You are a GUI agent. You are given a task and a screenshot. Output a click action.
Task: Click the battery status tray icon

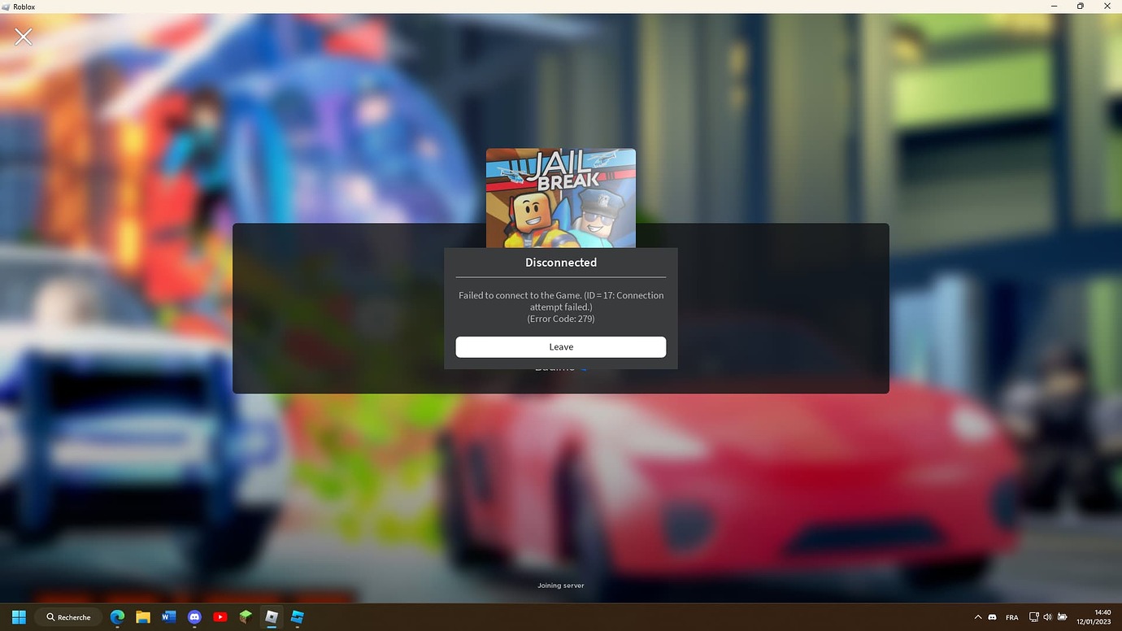pos(1062,617)
